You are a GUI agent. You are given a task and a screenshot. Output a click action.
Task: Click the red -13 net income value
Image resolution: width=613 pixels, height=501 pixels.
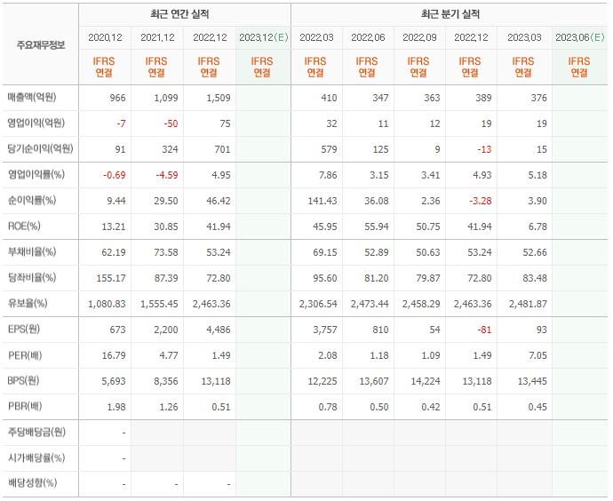tap(484, 149)
